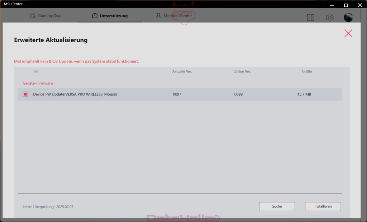Click the Suche button
Image resolution: width=367 pixels, height=222 pixels.
pos(277,206)
